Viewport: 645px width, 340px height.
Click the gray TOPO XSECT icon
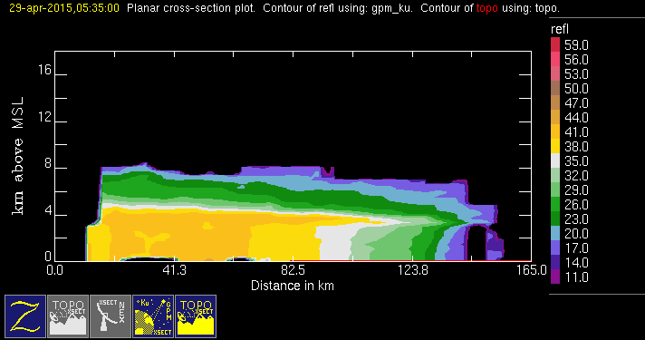68,316
